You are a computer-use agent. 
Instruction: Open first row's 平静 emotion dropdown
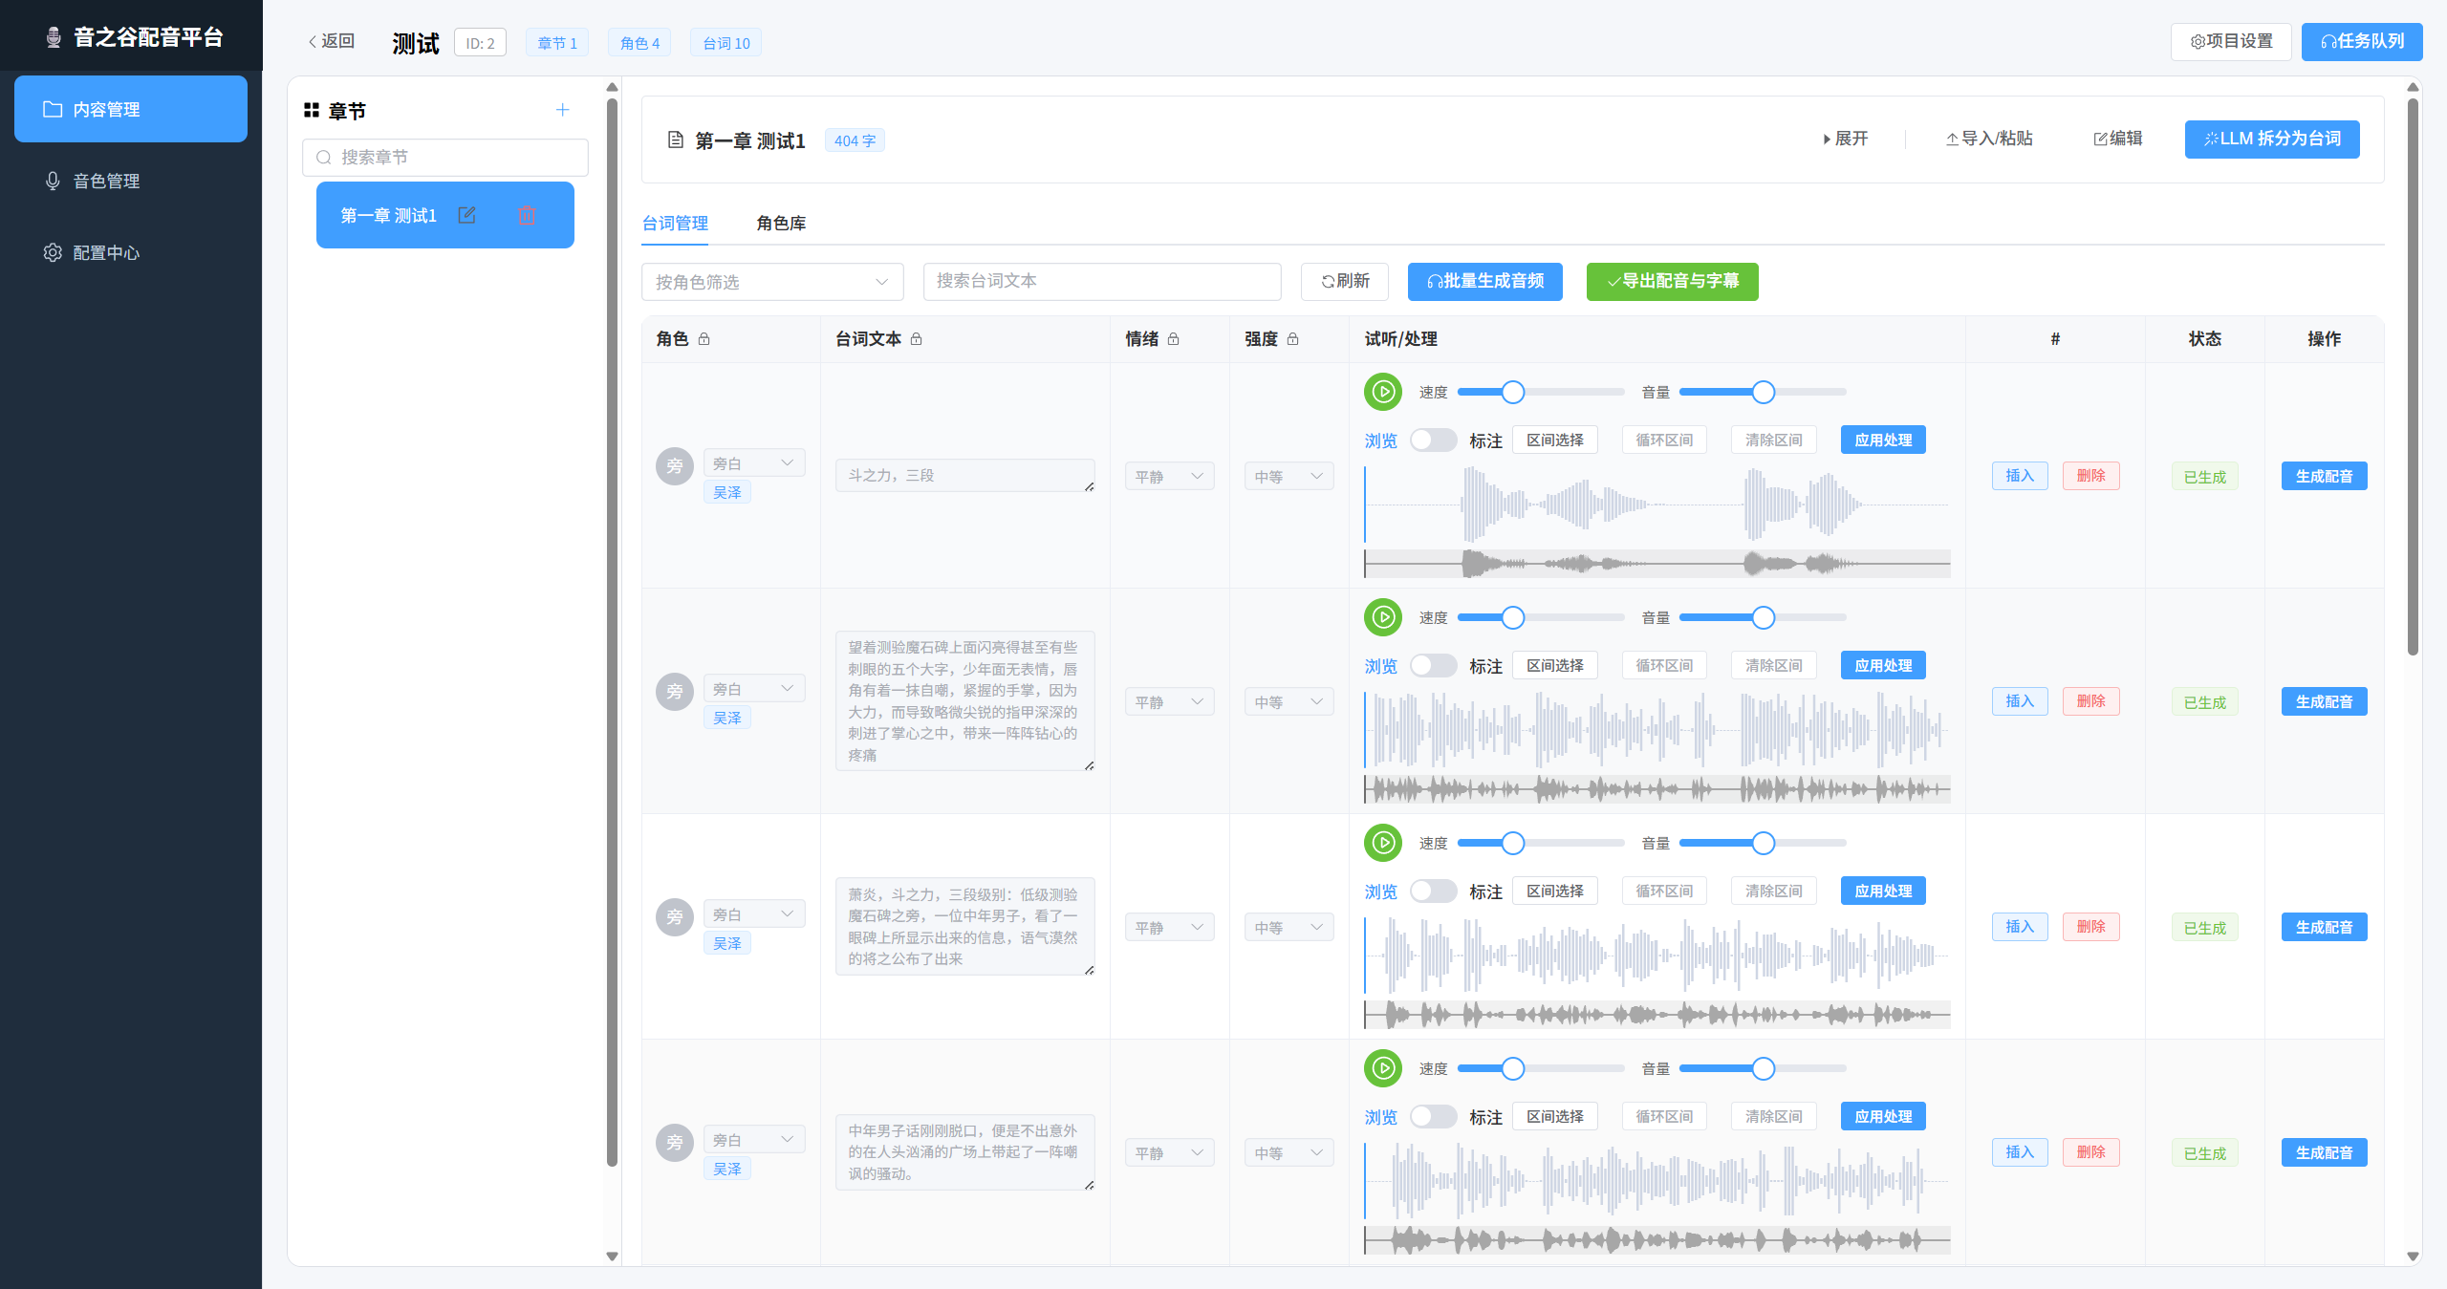tap(1168, 476)
